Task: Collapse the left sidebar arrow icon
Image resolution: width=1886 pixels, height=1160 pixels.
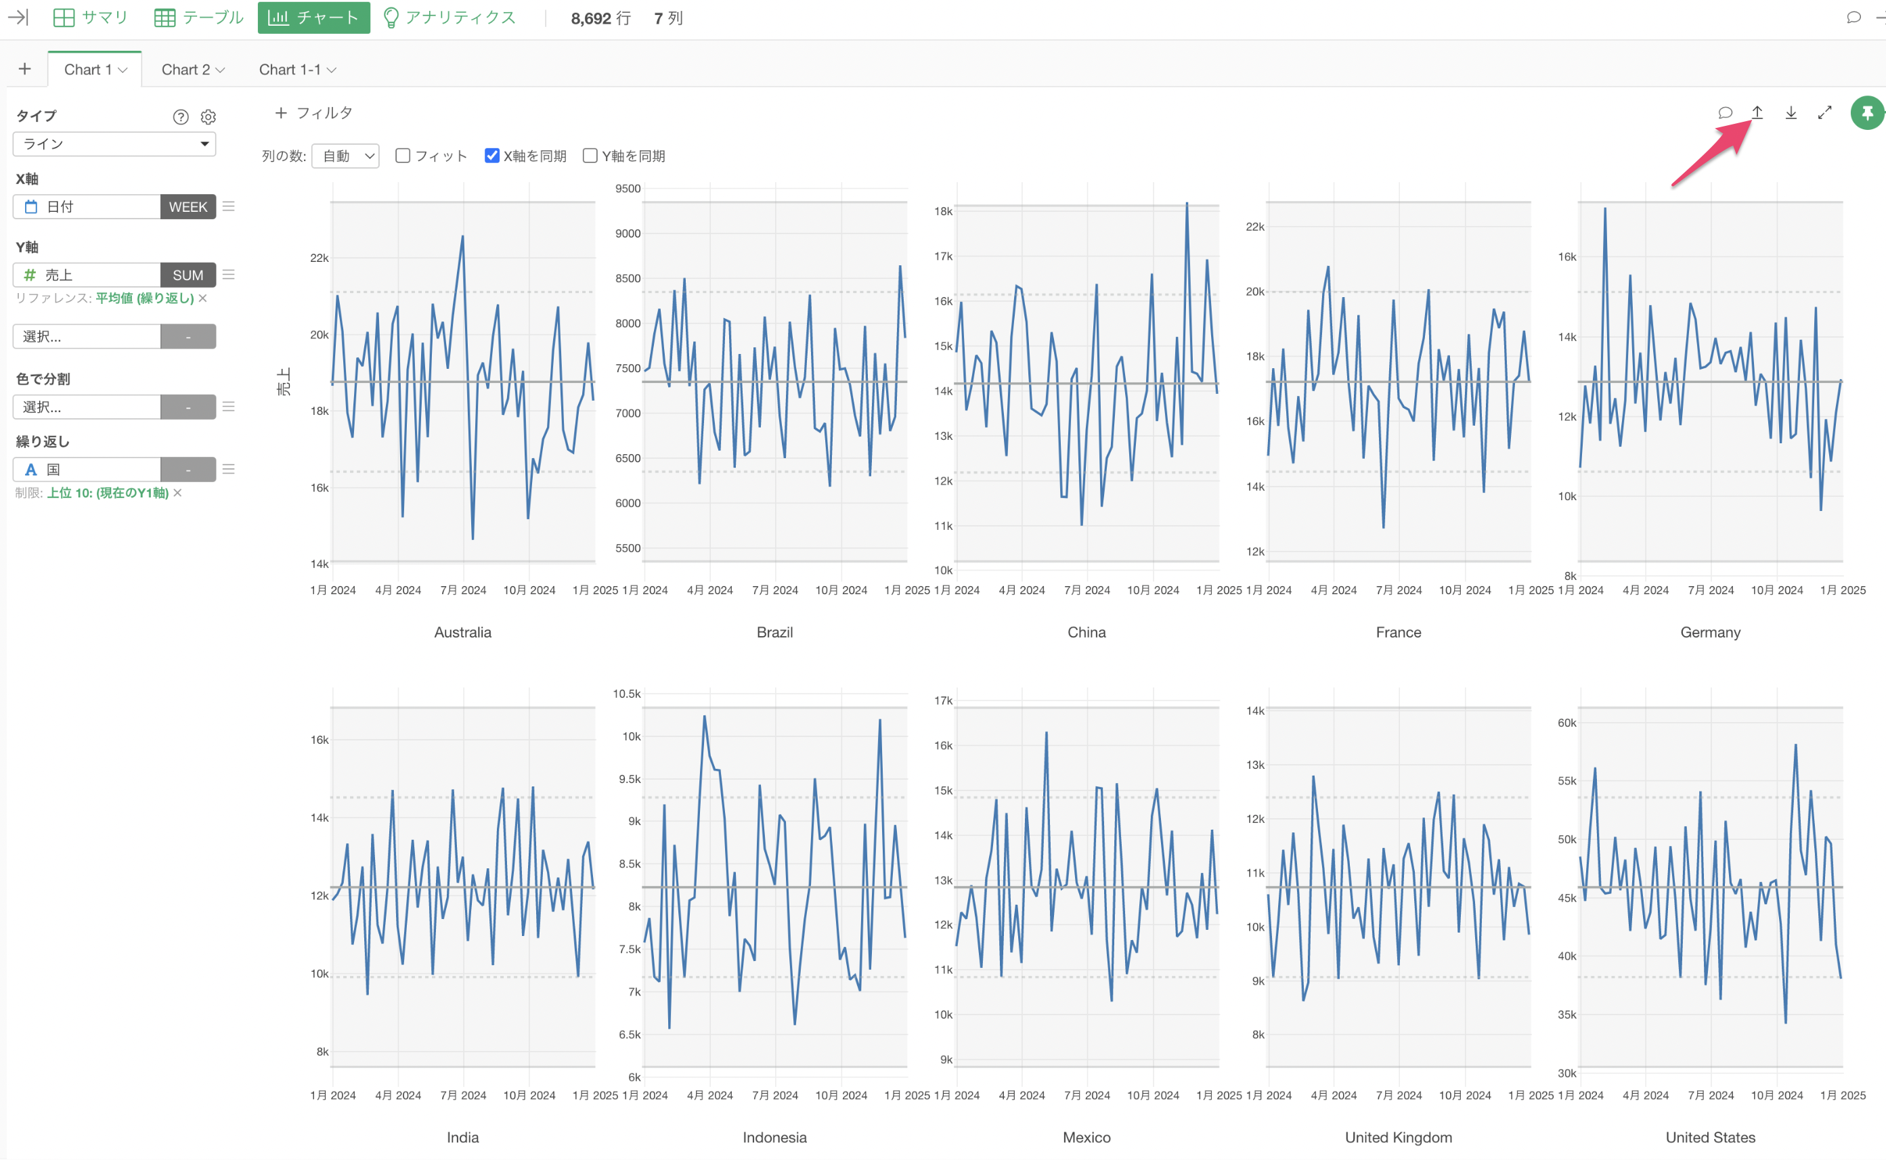Action: 18,17
